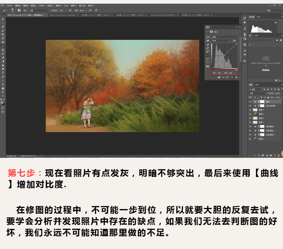Hide the 图层 0 layer
Image resolution: width=283 pixels, height=249 pixels.
click(x=250, y=139)
